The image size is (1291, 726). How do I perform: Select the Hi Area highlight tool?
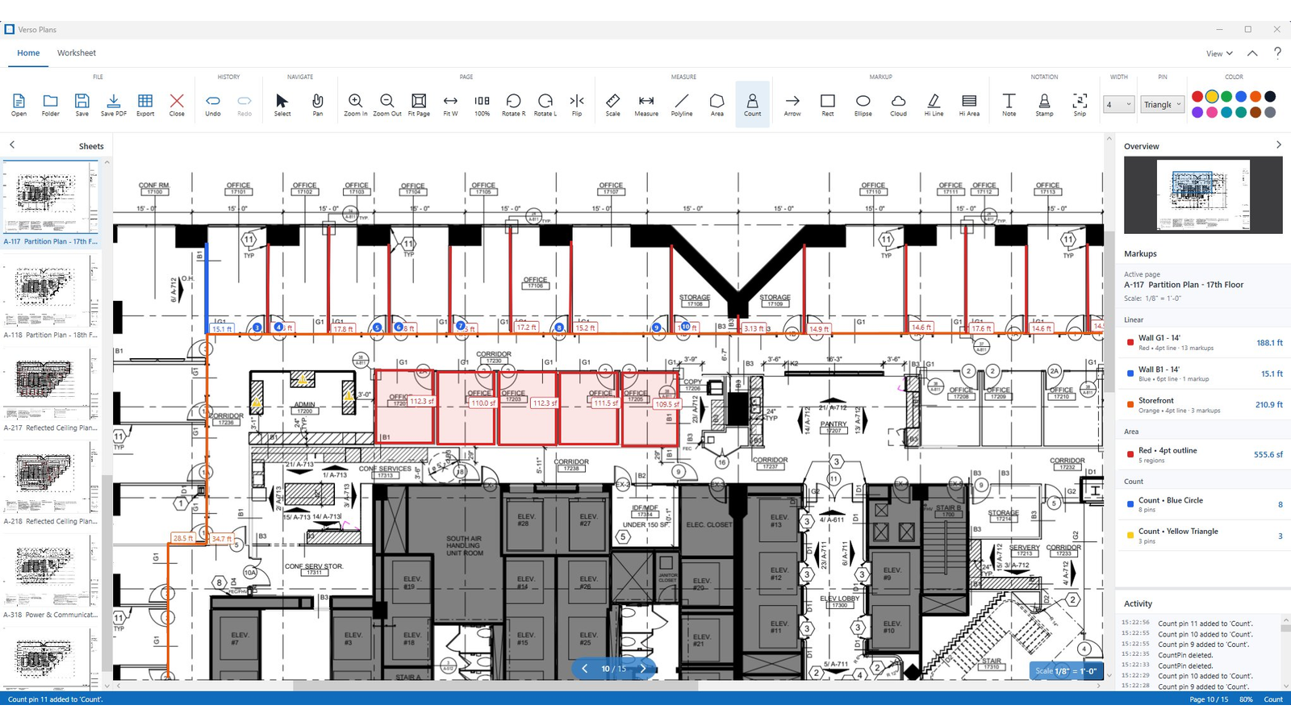969,104
